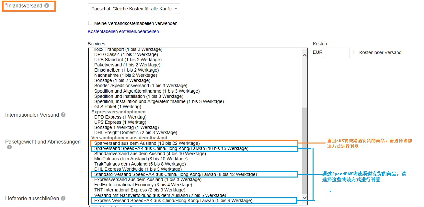This screenshot has height=207, width=424.
Task: Select Sparversand SpeedPAK aus China option
Action: pyautogui.click(x=171, y=149)
